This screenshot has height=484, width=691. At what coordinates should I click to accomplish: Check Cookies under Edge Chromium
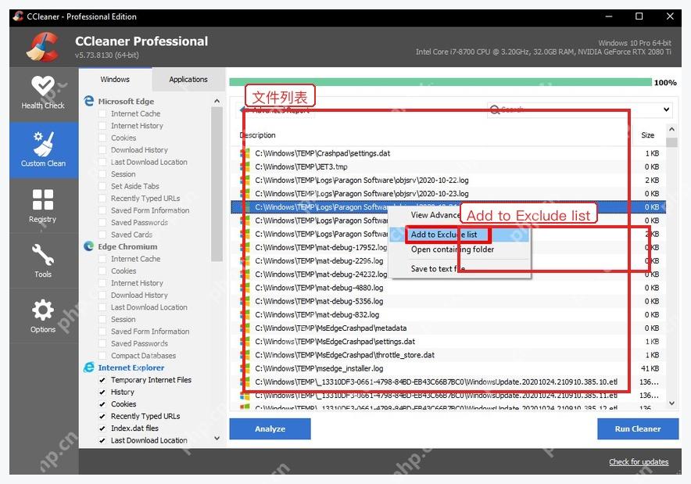click(x=102, y=271)
